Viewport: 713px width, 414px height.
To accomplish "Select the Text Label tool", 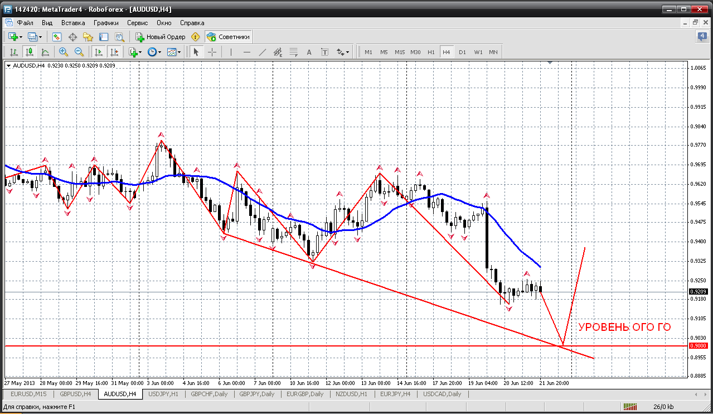I will tap(325, 52).
